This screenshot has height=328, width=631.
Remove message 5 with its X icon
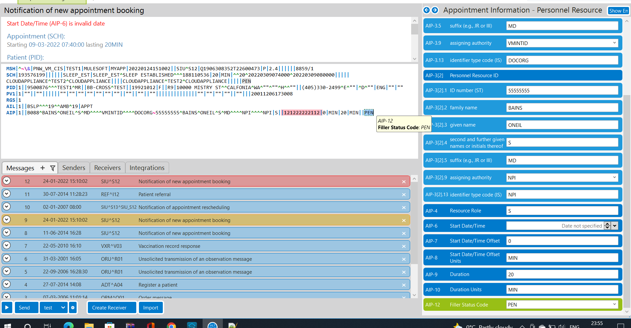tap(404, 272)
